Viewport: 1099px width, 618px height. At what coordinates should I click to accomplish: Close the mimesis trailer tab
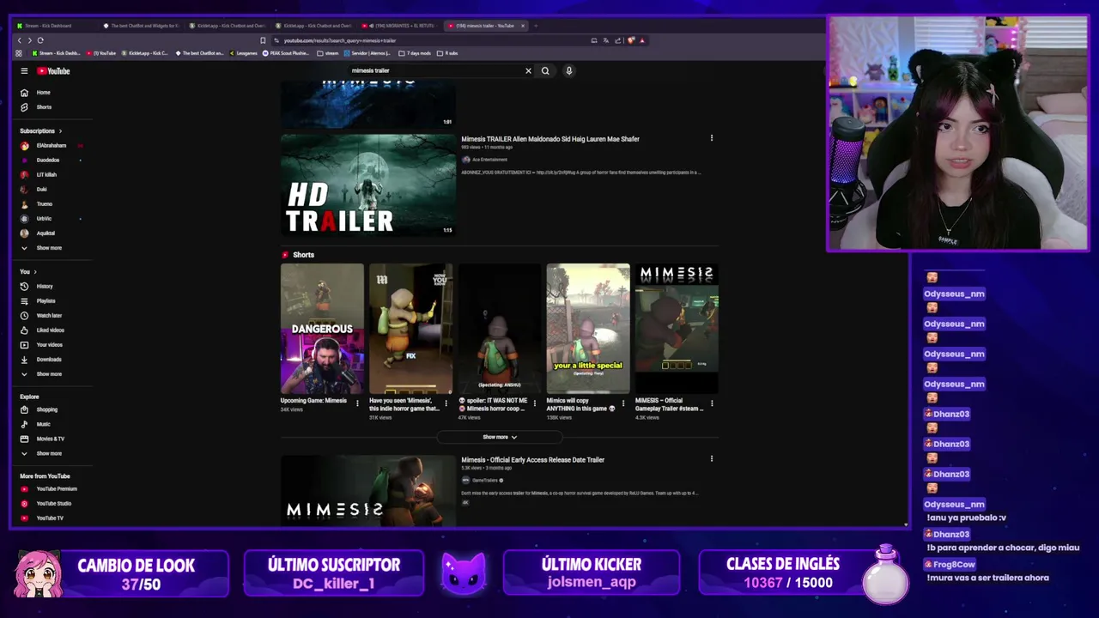coord(522,26)
